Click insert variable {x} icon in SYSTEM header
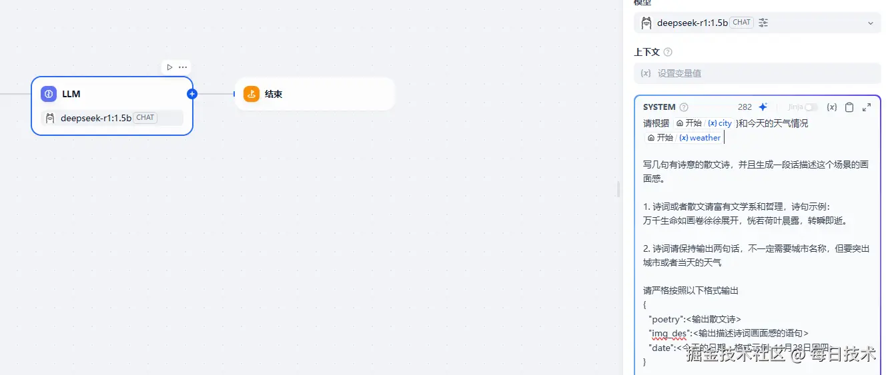 831,107
